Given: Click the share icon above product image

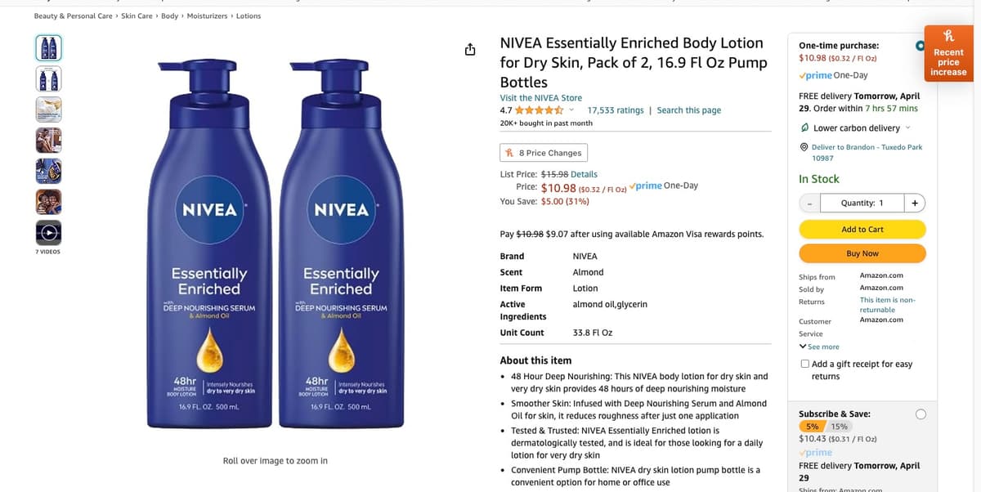Looking at the screenshot, I should [470, 51].
